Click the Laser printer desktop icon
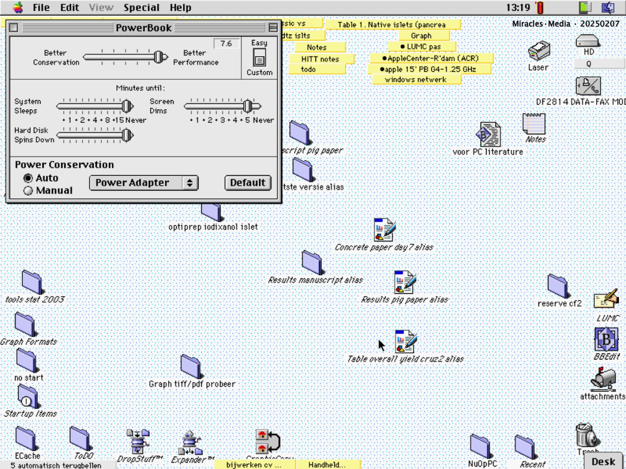This screenshot has width=626, height=469. point(539,51)
